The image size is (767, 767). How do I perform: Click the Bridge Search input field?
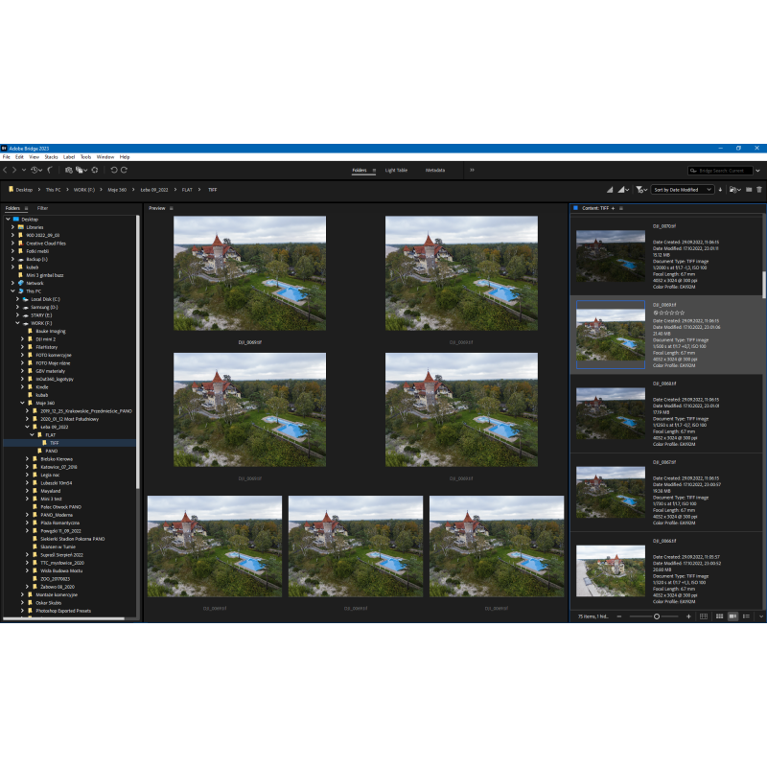click(x=721, y=171)
